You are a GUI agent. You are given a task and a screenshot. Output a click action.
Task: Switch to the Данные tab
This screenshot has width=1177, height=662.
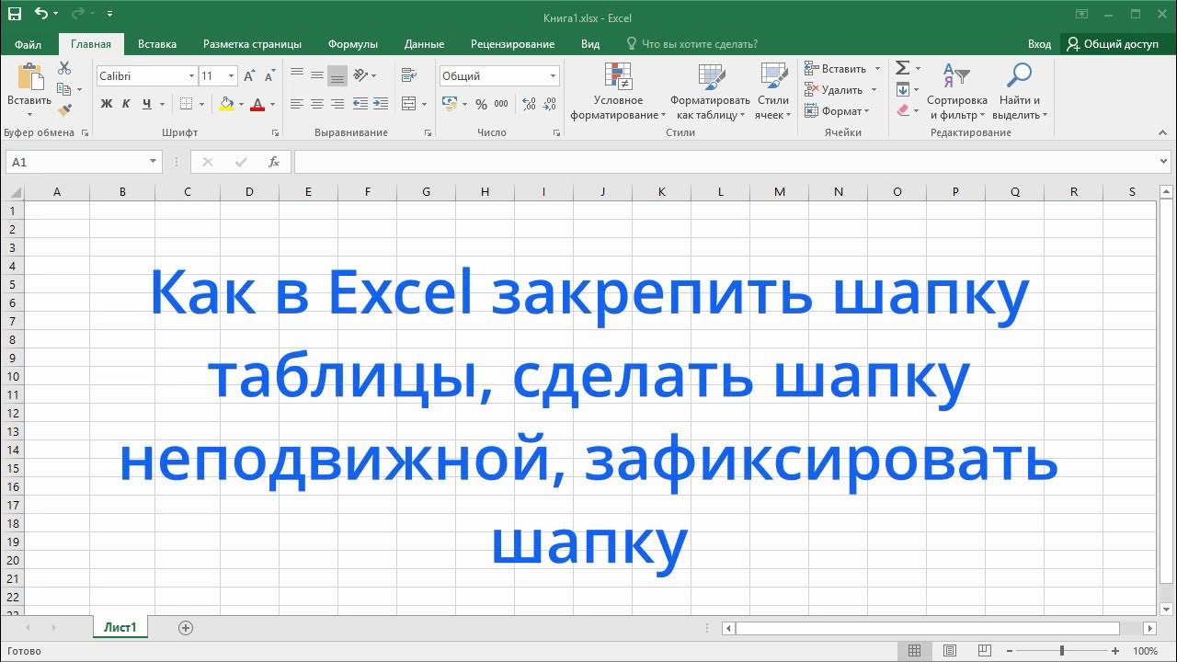pyautogui.click(x=424, y=44)
